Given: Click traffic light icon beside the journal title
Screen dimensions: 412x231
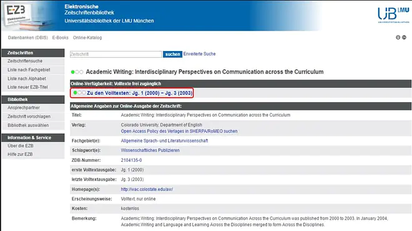Looking at the screenshot, I should 77,72.
